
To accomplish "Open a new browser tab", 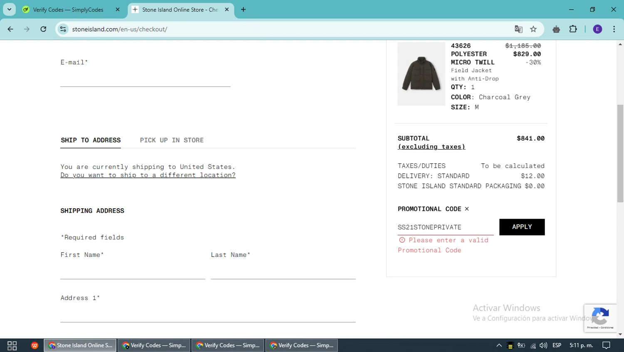I will point(243,10).
